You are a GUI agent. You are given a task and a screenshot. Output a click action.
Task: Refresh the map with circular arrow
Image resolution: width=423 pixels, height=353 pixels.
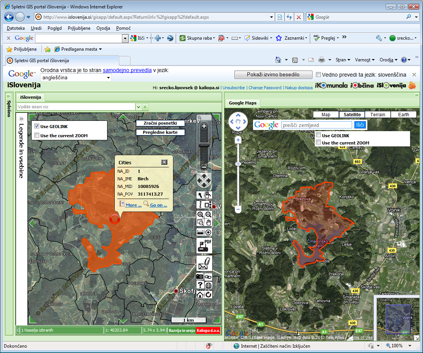click(x=208, y=294)
